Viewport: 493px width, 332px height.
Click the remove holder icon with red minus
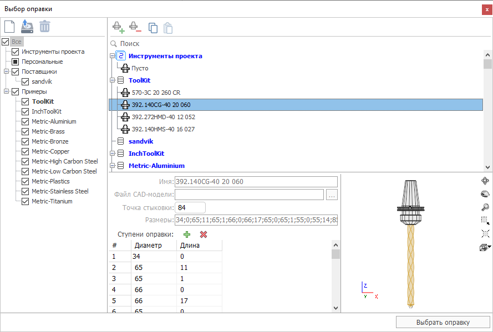(x=135, y=27)
